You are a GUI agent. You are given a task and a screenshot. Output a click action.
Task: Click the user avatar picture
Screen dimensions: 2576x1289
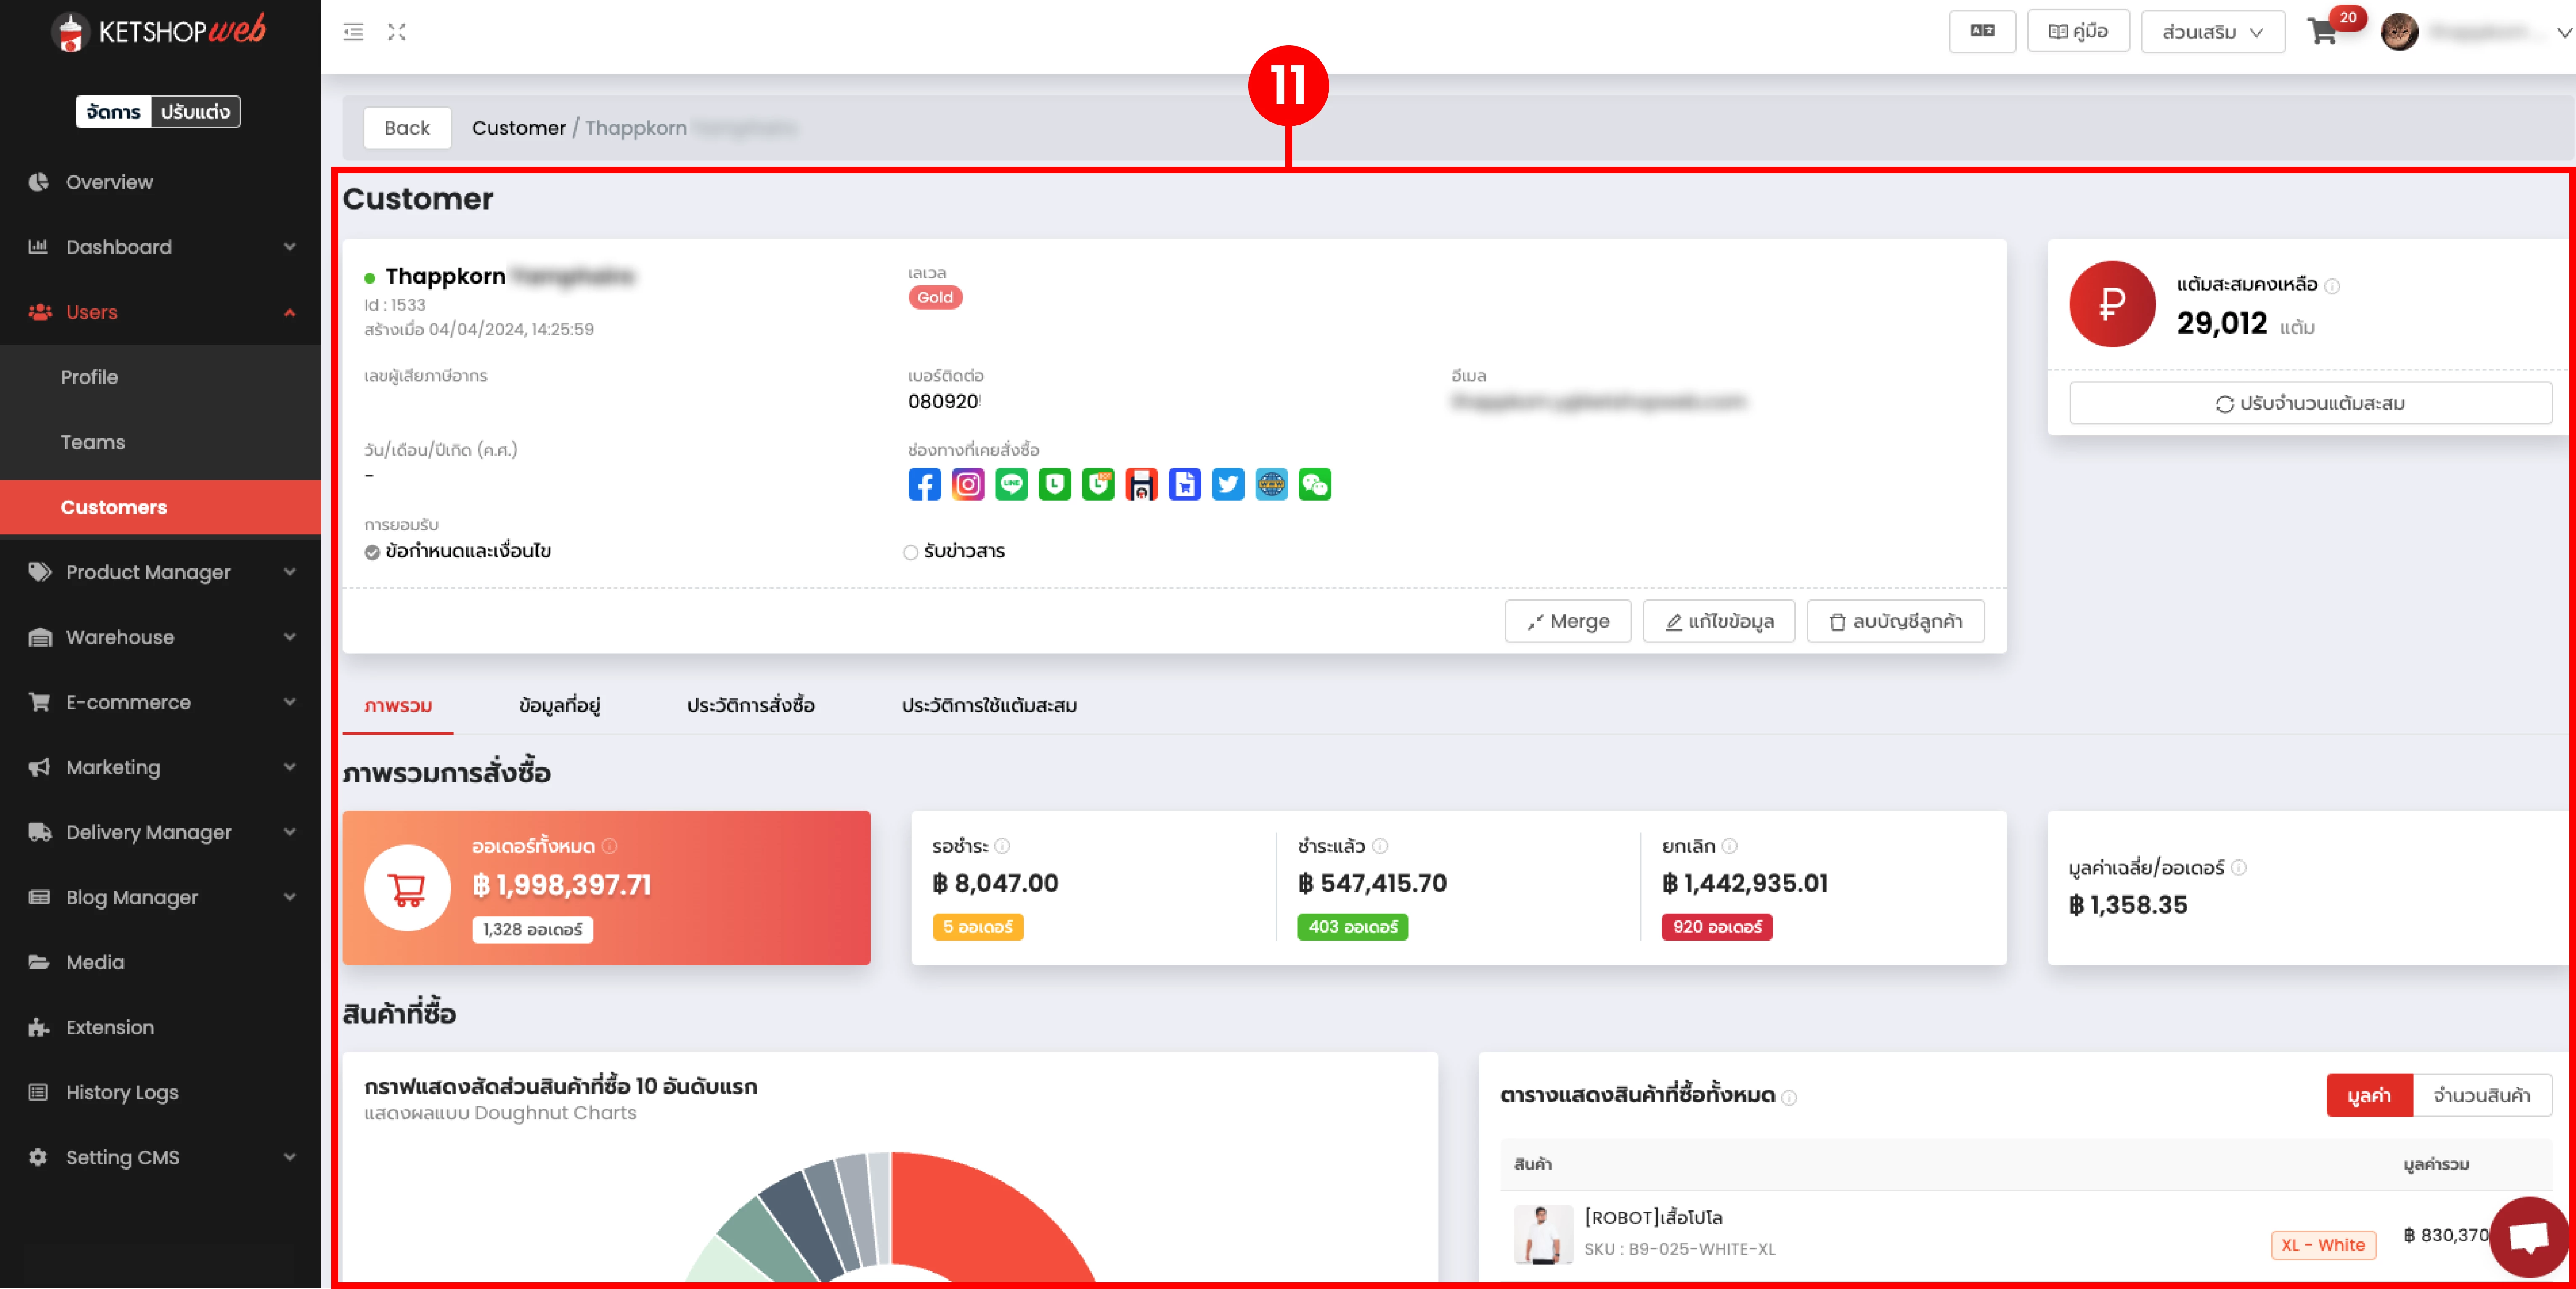pos(2399,32)
